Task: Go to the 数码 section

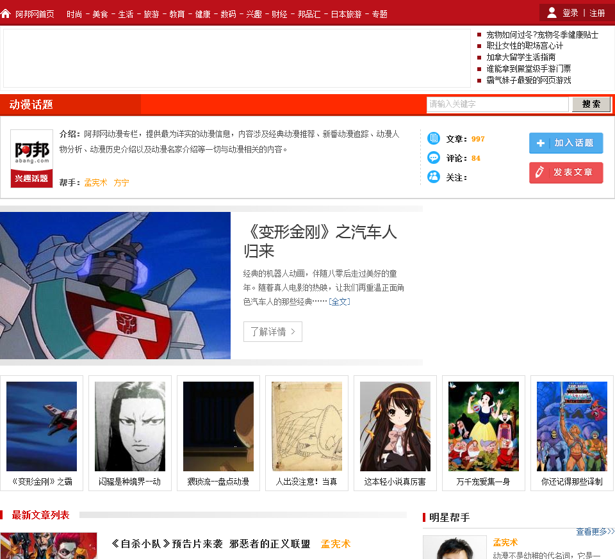Action: point(228,14)
